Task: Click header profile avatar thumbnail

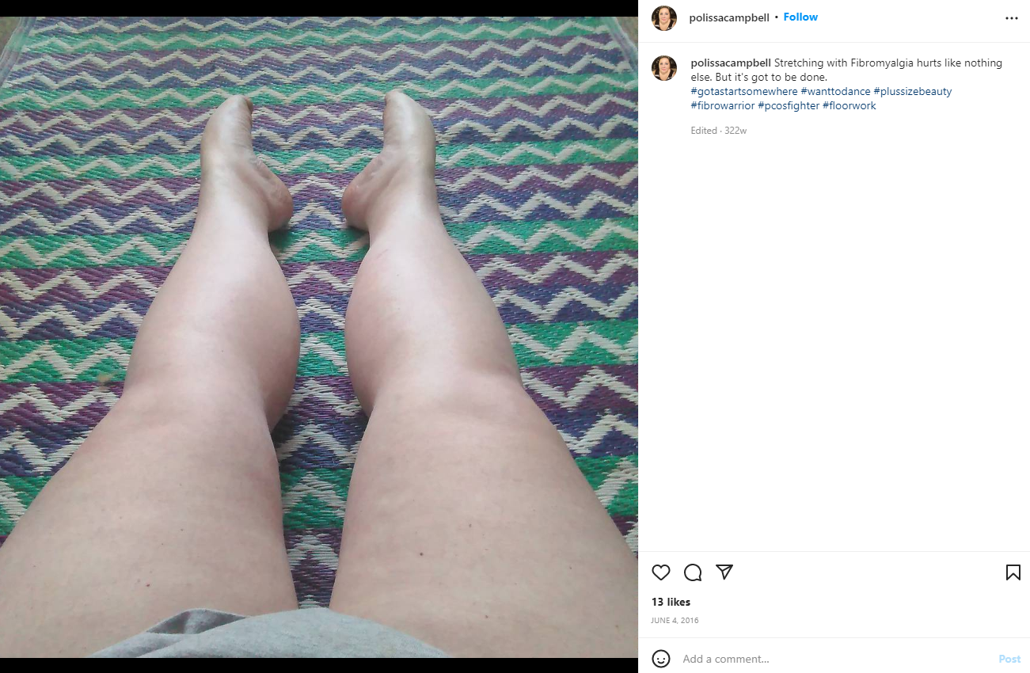Action: coord(664,17)
